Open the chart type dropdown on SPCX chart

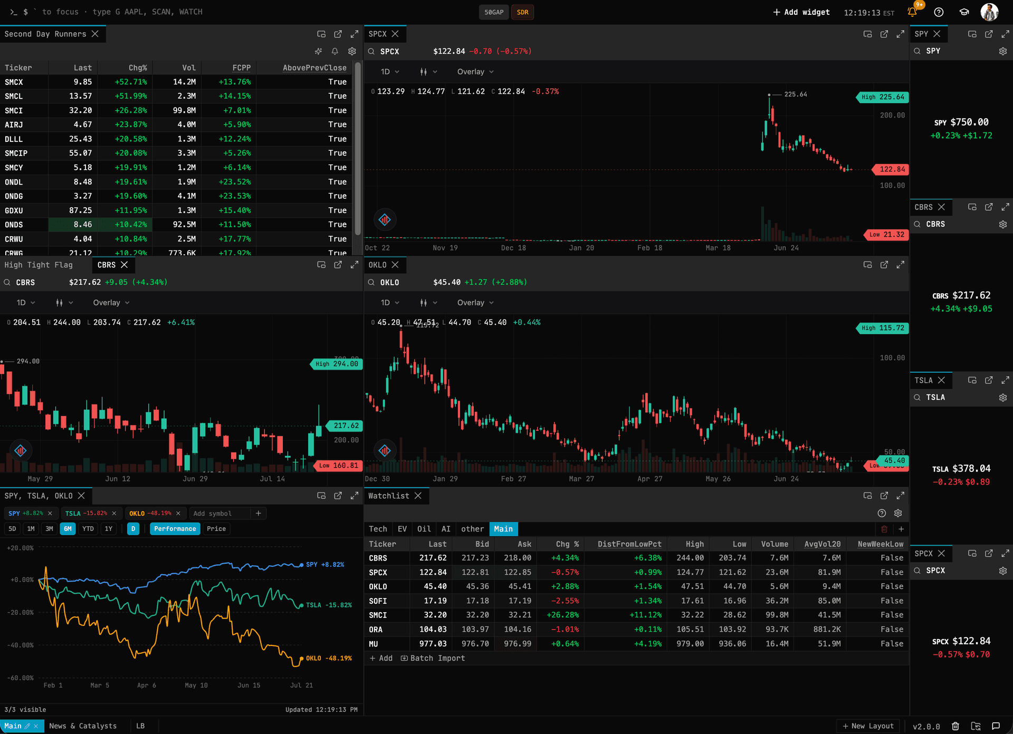(x=428, y=72)
